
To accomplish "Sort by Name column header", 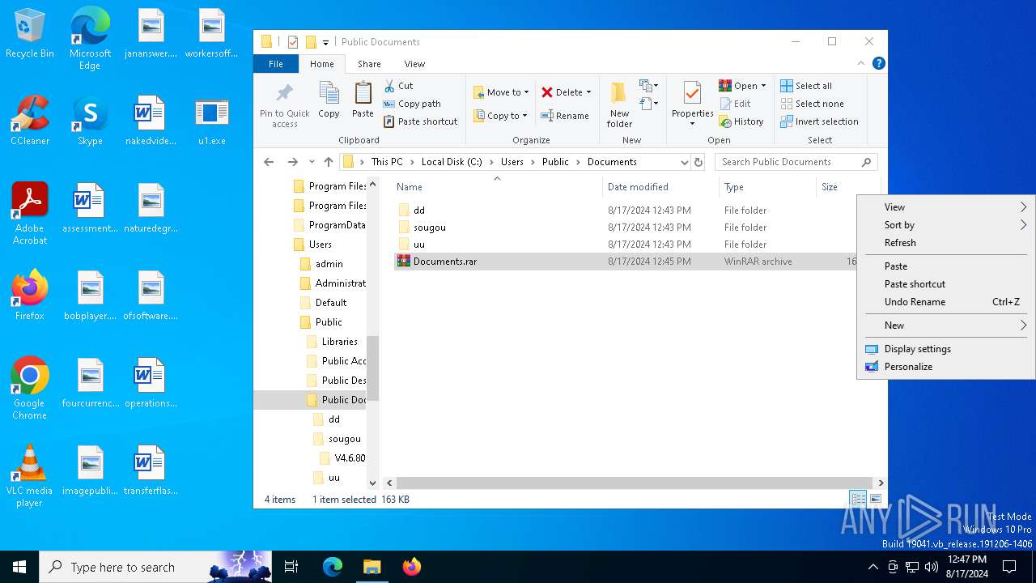I will (498, 187).
